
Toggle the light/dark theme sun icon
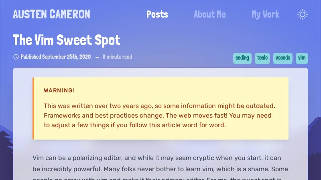pyautogui.click(x=303, y=15)
